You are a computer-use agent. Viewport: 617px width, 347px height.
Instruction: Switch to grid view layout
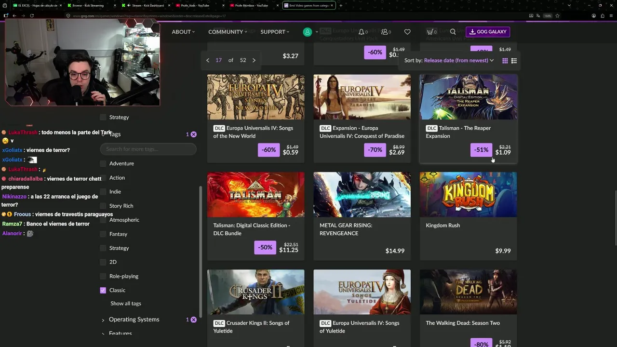pyautogui.click(x=505, y=61)
